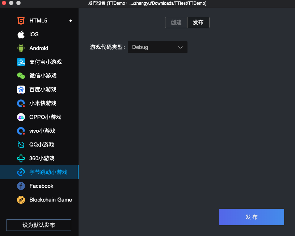
Task: Click the HTML5 platform icon
Action: point(21,21)
